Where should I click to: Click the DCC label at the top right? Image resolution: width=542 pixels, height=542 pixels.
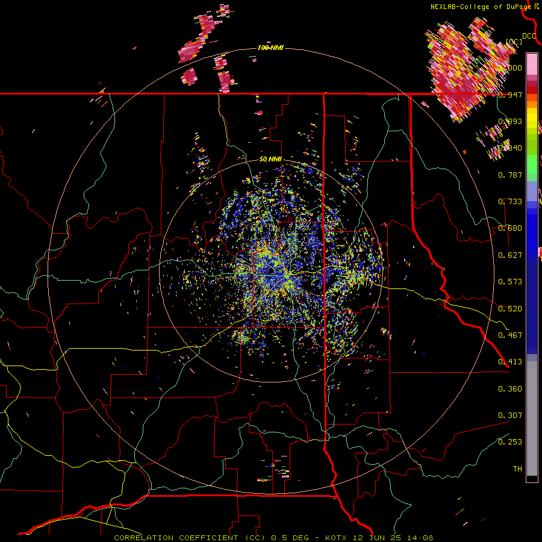click(529, 36)
